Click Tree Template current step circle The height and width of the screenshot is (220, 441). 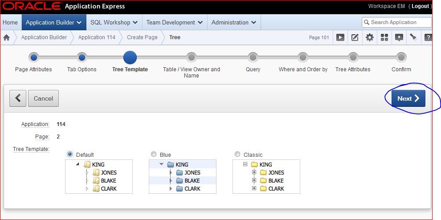(x=130, y=58)
